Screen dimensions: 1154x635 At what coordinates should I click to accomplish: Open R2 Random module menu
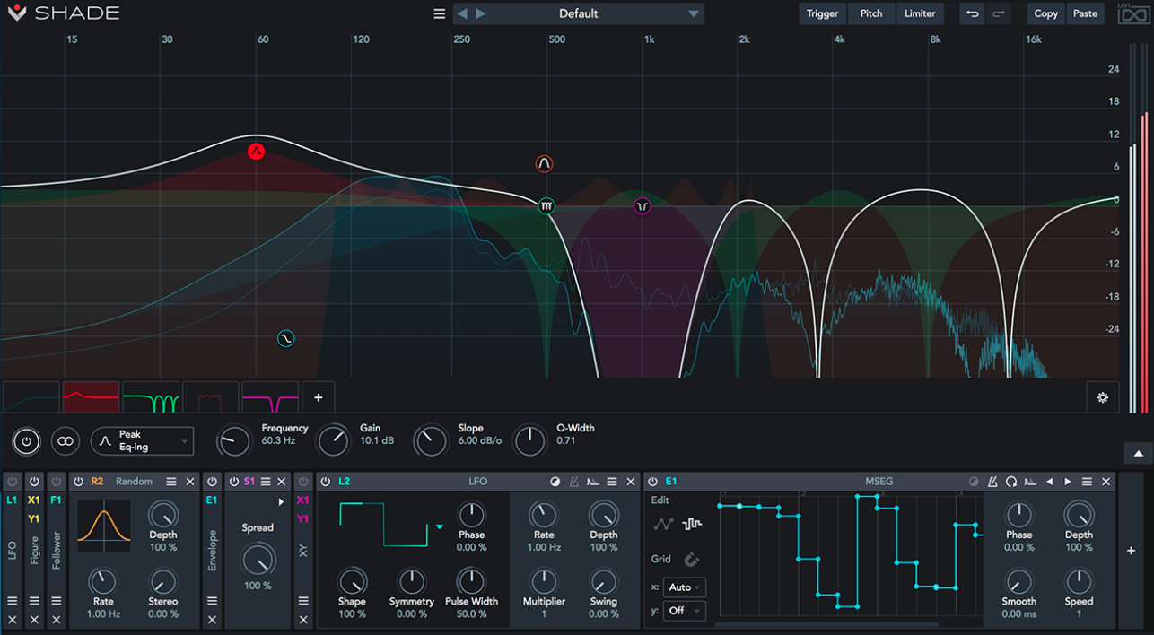[x=171, y=482]
